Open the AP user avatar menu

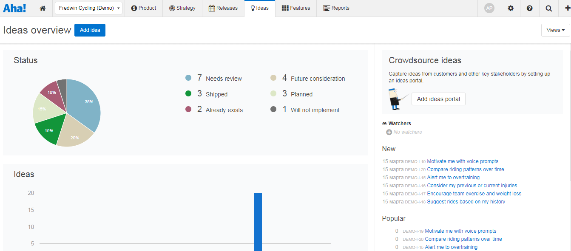489,8
